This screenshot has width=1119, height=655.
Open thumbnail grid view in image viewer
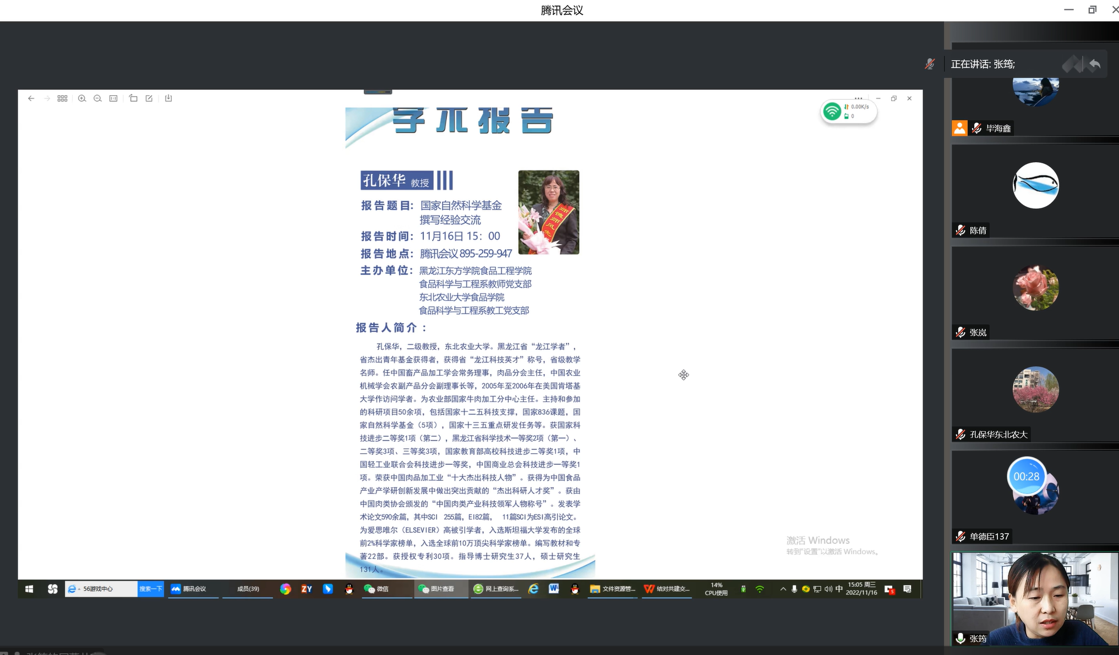[x=62, y=98]
